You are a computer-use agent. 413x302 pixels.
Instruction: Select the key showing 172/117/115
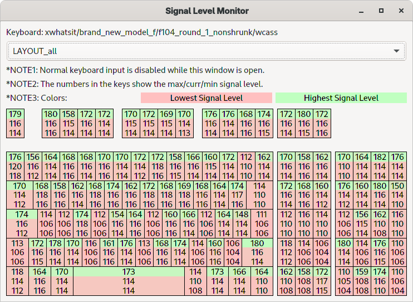pos(322,281)
